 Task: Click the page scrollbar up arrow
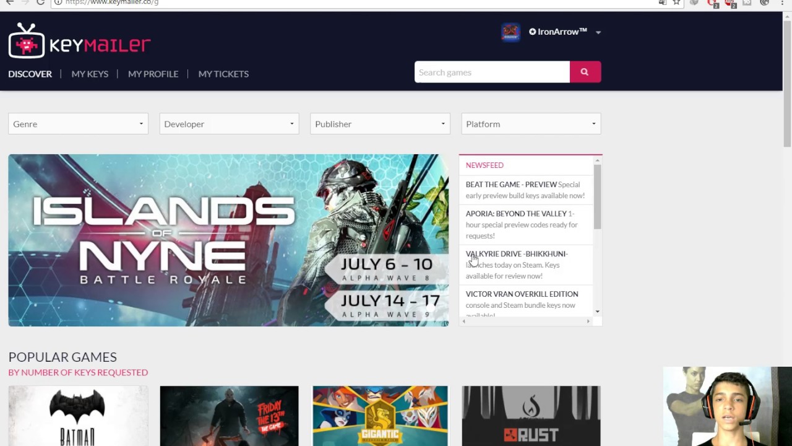(x=787, y=15)
